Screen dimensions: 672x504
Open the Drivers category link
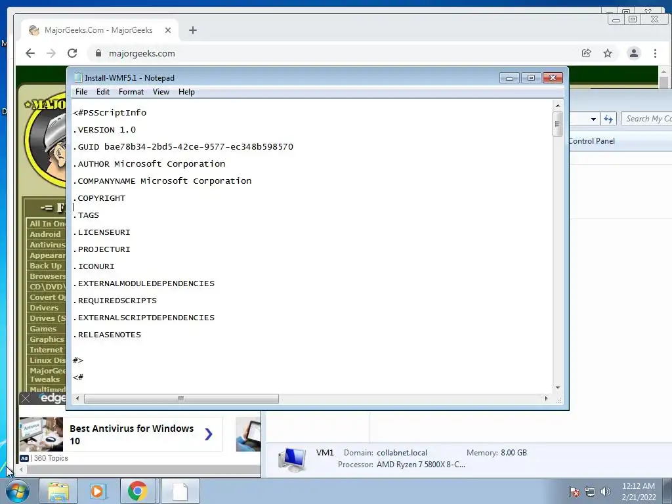pos(44,308)
